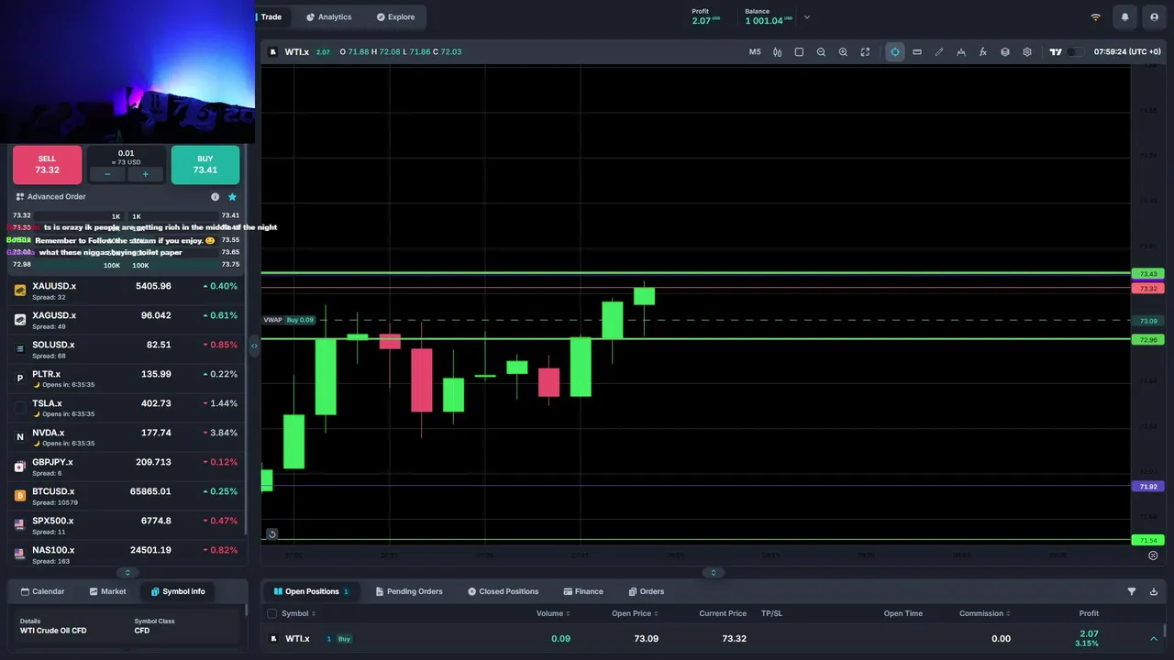1174x660 pixels.
Task: Reset chart view icon at bottom-left
Action: (271, 533)
